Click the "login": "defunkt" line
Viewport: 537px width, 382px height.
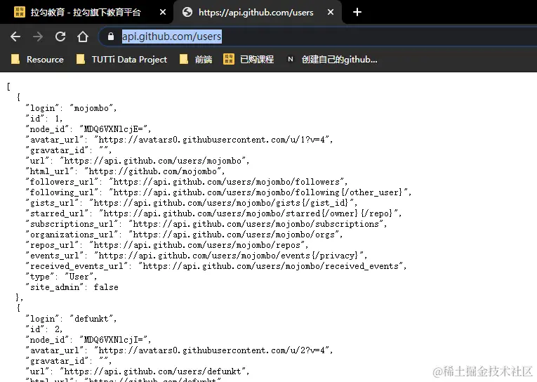[x=71, y=319]
